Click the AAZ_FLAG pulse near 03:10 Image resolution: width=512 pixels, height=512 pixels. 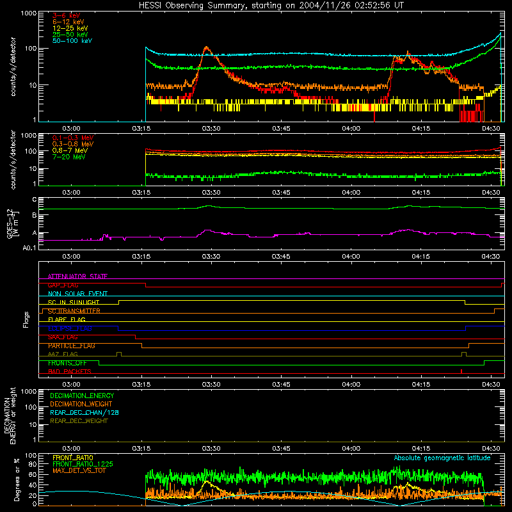point(119,354)
